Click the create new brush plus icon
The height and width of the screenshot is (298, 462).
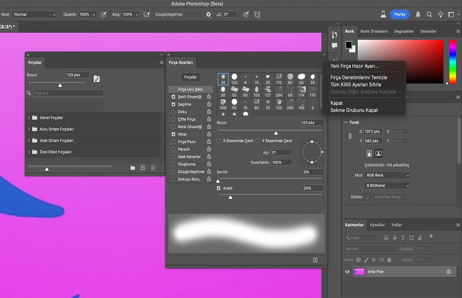point(143,168)
